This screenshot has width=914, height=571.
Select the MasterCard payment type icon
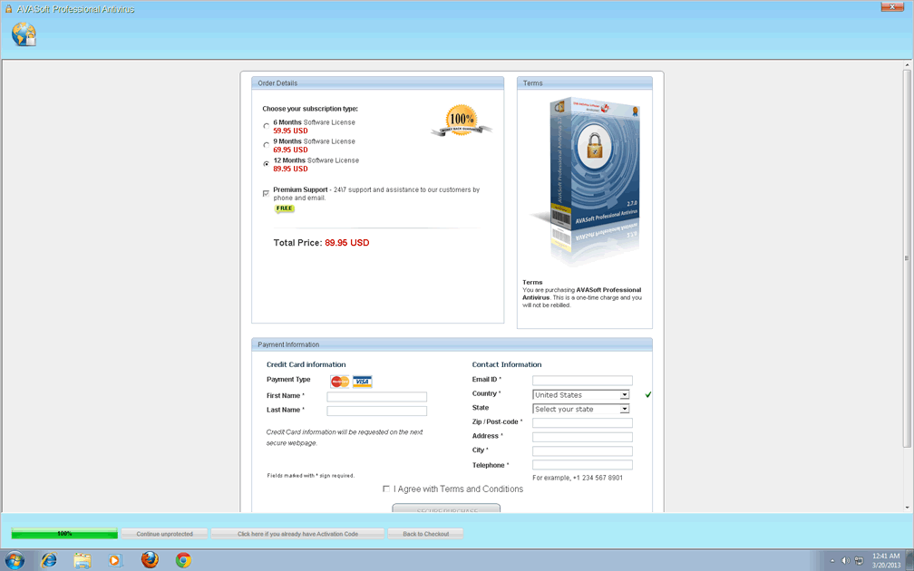pos(340,382)
